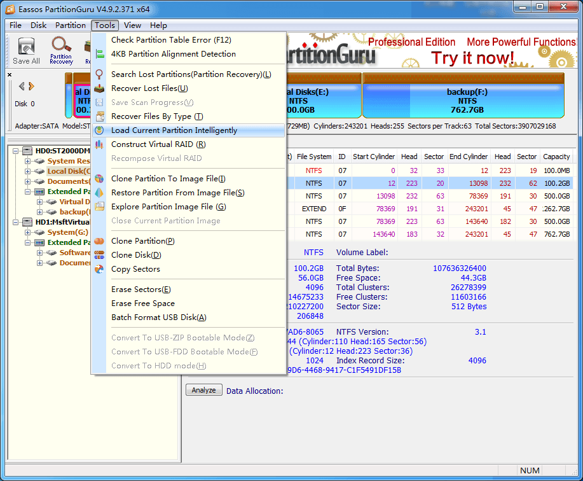Click the Free Space value '44.3GB'
The width and height of the screenshot is (583, 481).
pos(473,278)
